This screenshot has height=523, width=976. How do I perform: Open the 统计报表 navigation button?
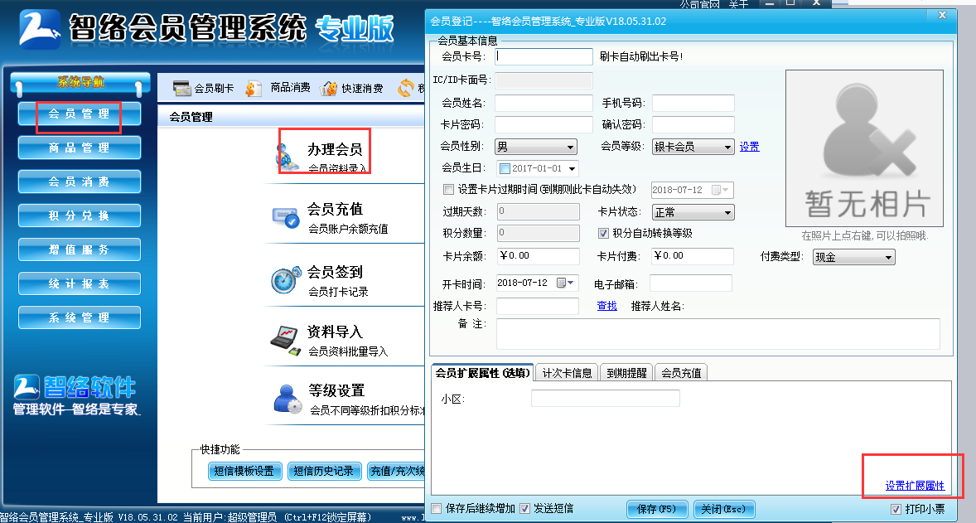pyautogui.click(x=79, y=284)
